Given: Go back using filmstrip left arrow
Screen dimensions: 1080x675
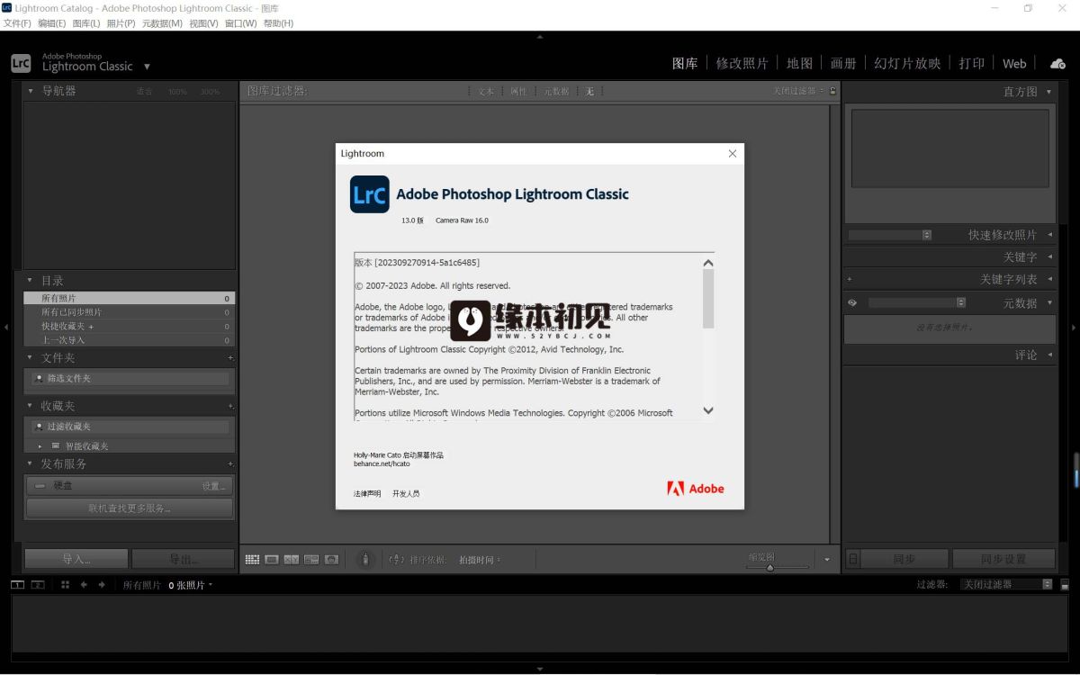Looking at the screenshot, I should [x=84, y=585].
